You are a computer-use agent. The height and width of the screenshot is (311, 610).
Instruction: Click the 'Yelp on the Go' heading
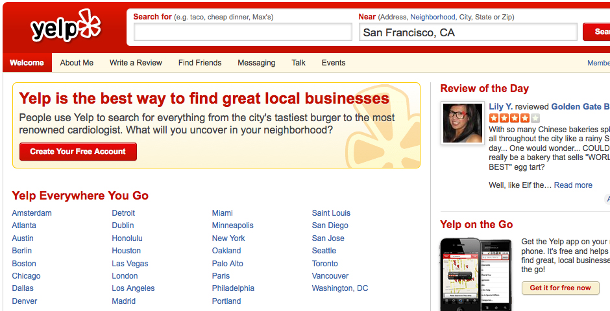[x=476, y=224]
